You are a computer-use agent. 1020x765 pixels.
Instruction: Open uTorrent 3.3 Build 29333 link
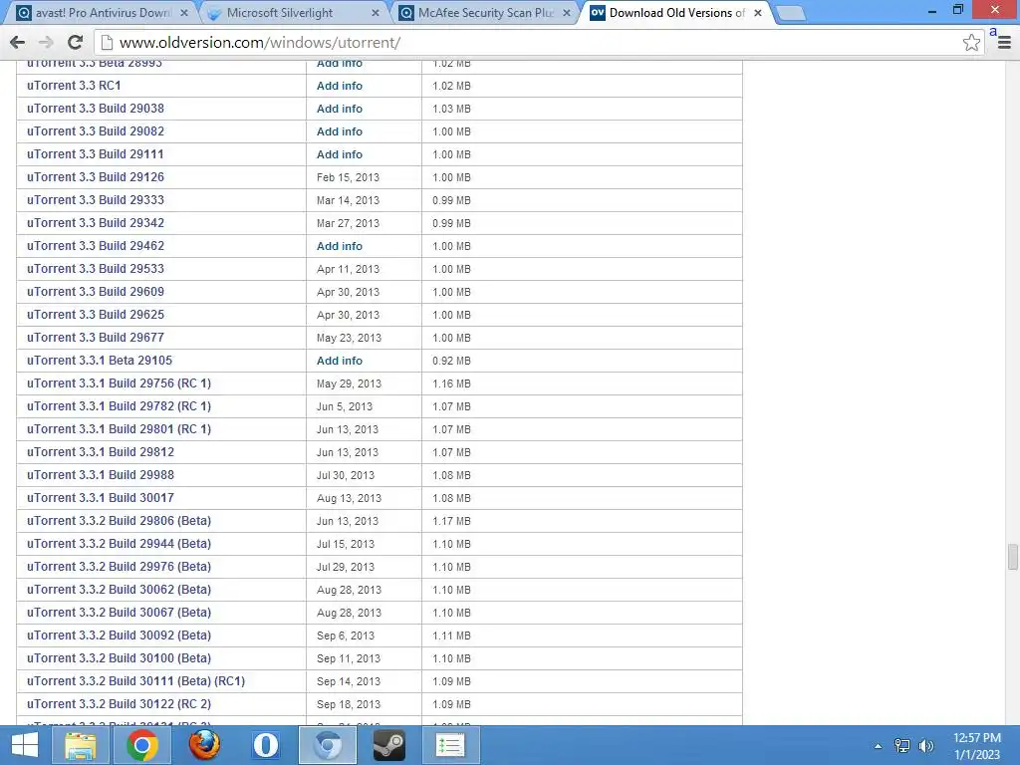96,199
